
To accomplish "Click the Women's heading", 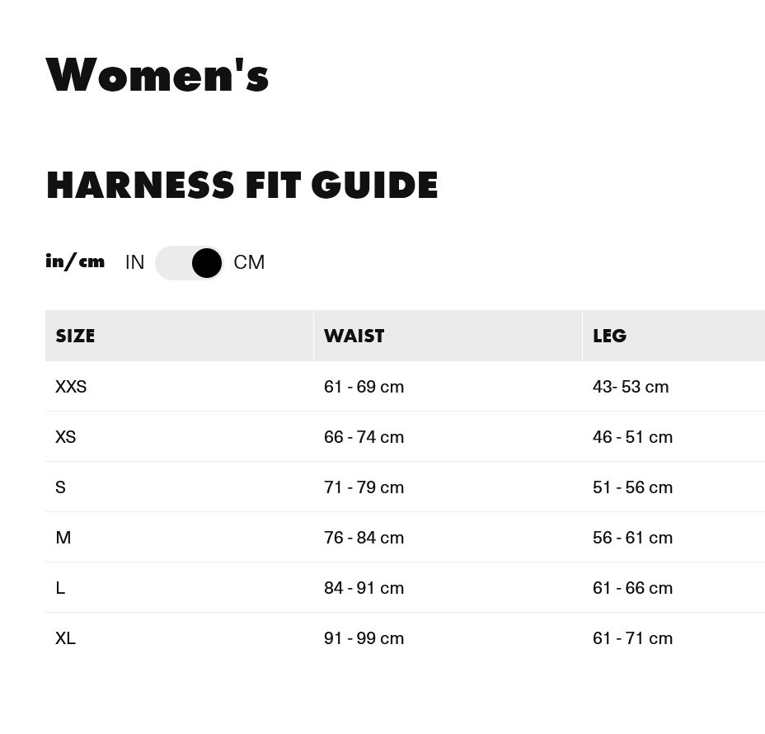I will [x=157, y=74].
